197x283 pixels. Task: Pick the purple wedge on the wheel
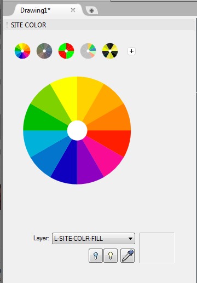88,164
